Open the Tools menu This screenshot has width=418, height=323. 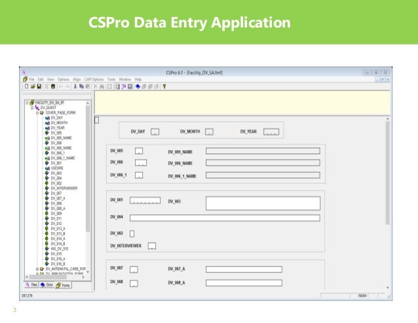(111, 79)
